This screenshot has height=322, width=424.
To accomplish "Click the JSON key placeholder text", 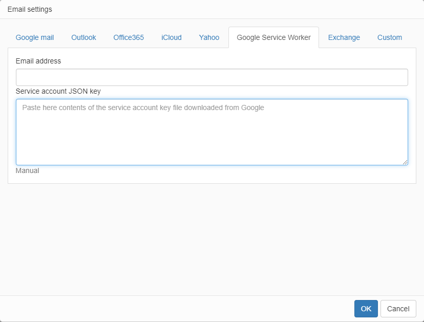I will pos(143,108).
